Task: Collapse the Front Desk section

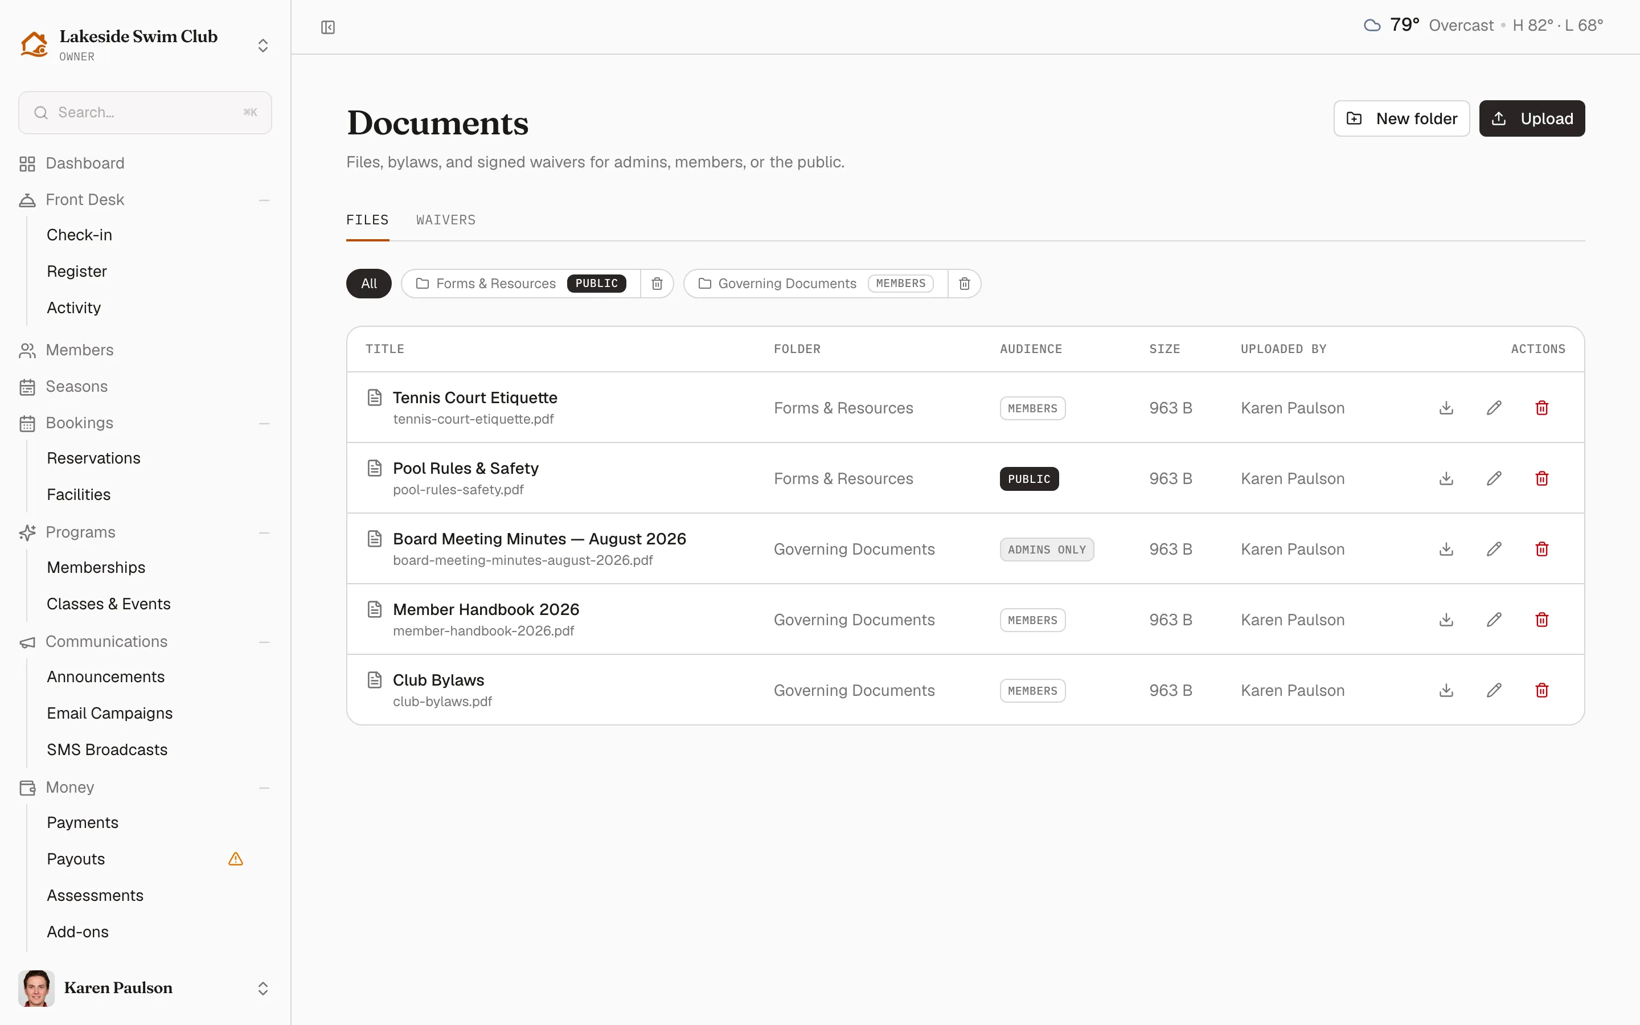Action: click(x=264, y=200)
